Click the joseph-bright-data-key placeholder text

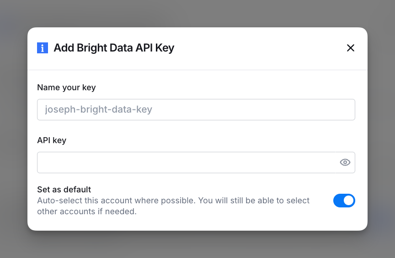[98, 109]
